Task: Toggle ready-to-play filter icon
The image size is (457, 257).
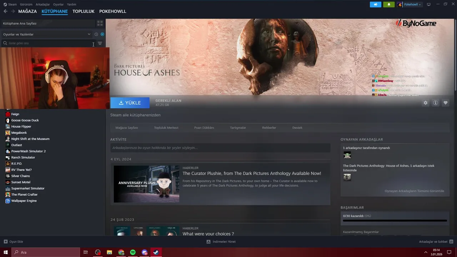Action: (102, 34)
